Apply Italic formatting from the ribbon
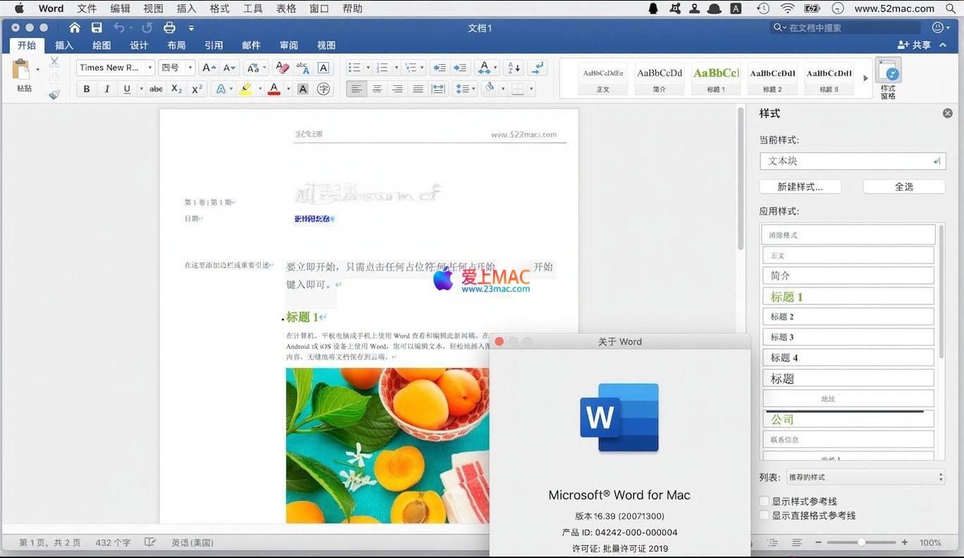This screenshot has height=558, width=964. 107,89
